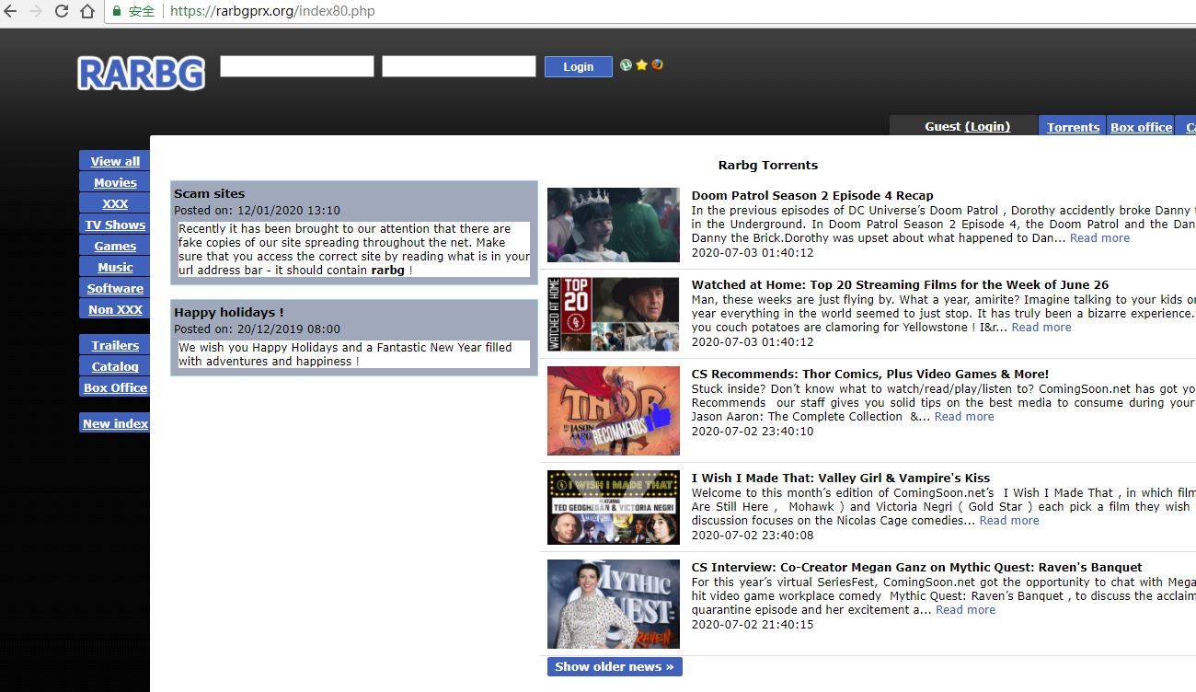Focus the password input field
The height and width of the screenshot is (692, 1196).
click(458, 66)
